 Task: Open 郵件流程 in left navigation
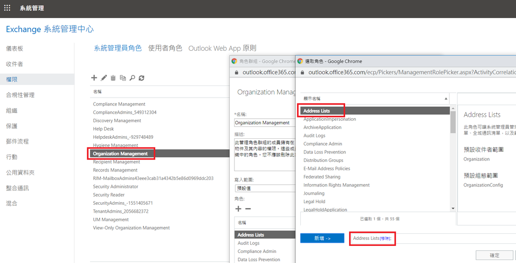click(18, 141)
